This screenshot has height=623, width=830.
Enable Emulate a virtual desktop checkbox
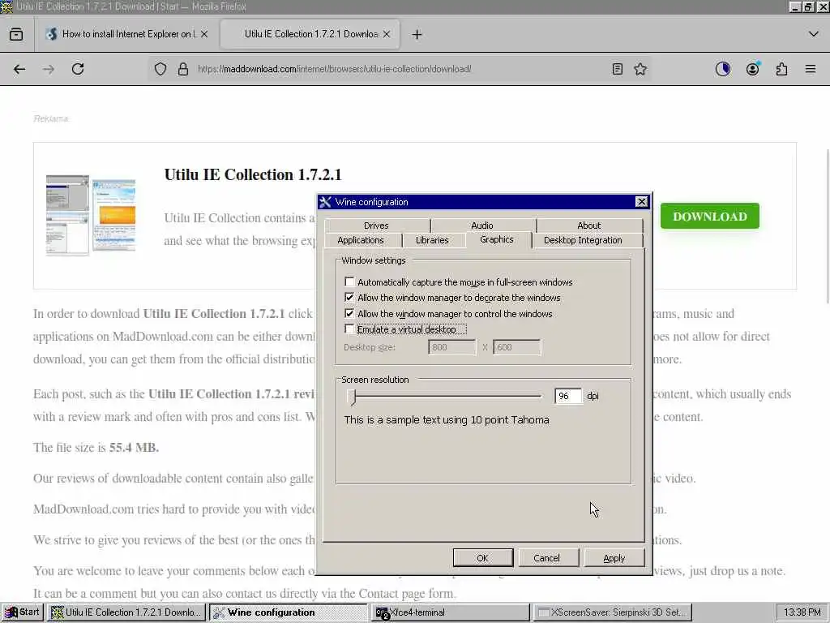tap(349, 329)
